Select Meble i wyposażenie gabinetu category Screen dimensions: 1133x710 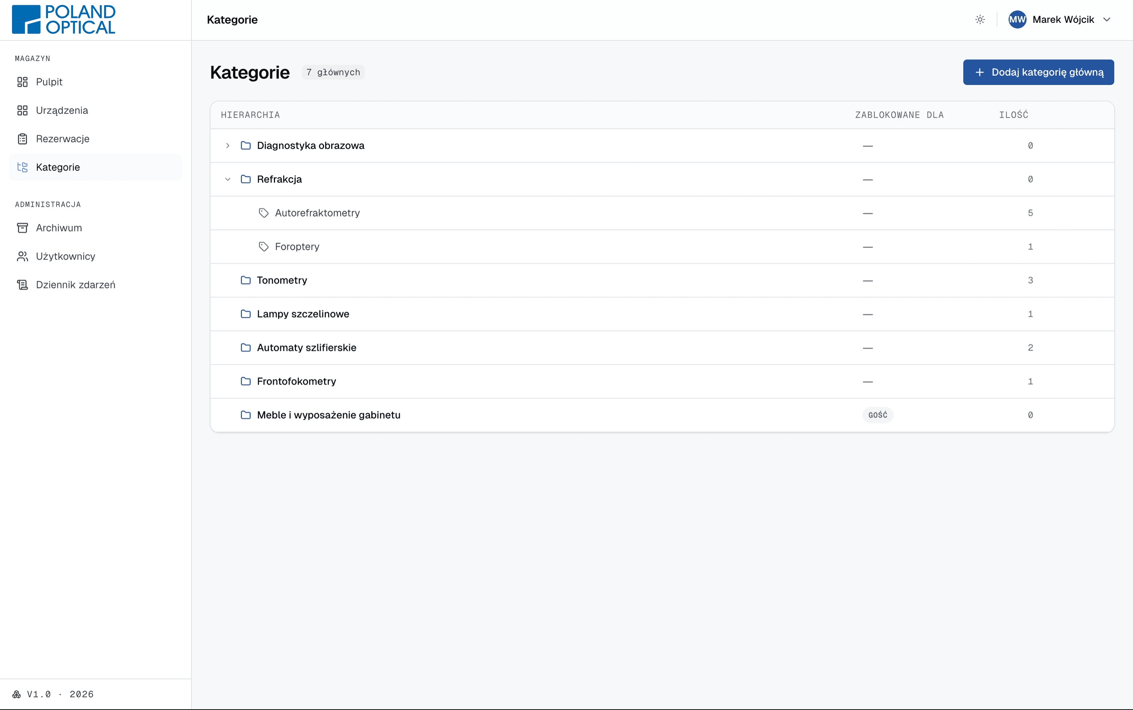tap(329, 415)
